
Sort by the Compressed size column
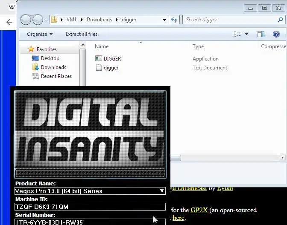pos(273,46)
